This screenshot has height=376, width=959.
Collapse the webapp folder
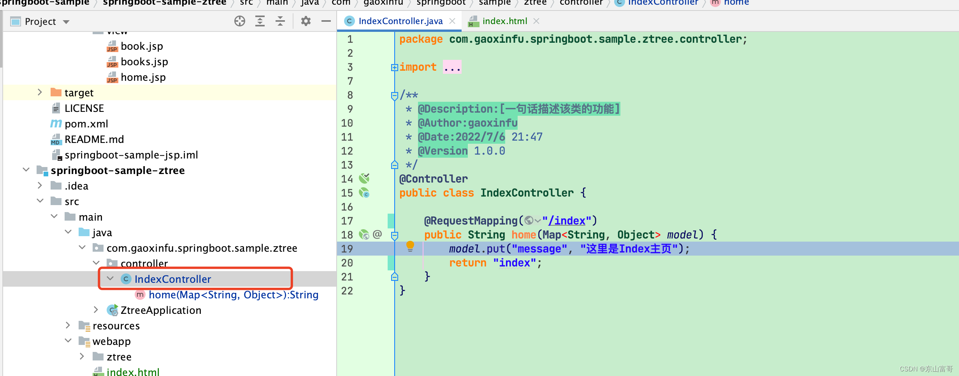point(68,341)
